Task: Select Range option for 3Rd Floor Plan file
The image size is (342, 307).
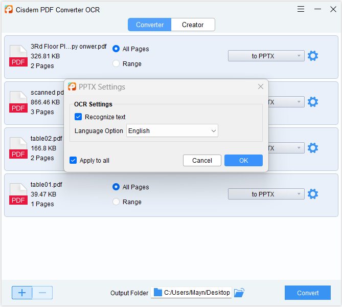Action: coord(116,64)
